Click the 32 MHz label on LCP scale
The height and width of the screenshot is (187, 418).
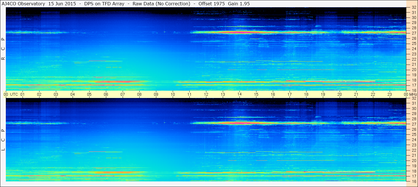pyautogui.click(x=414, y=98)
